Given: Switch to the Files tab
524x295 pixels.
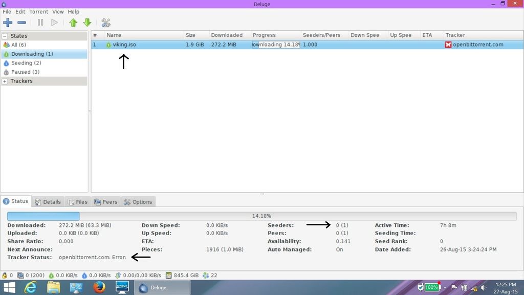Looking at the screenshot, I should 78,202.
